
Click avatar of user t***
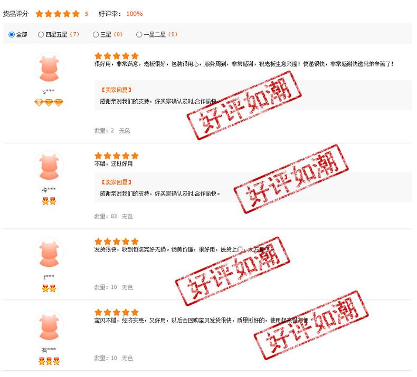pyautogui.click(x=49, y=253)
